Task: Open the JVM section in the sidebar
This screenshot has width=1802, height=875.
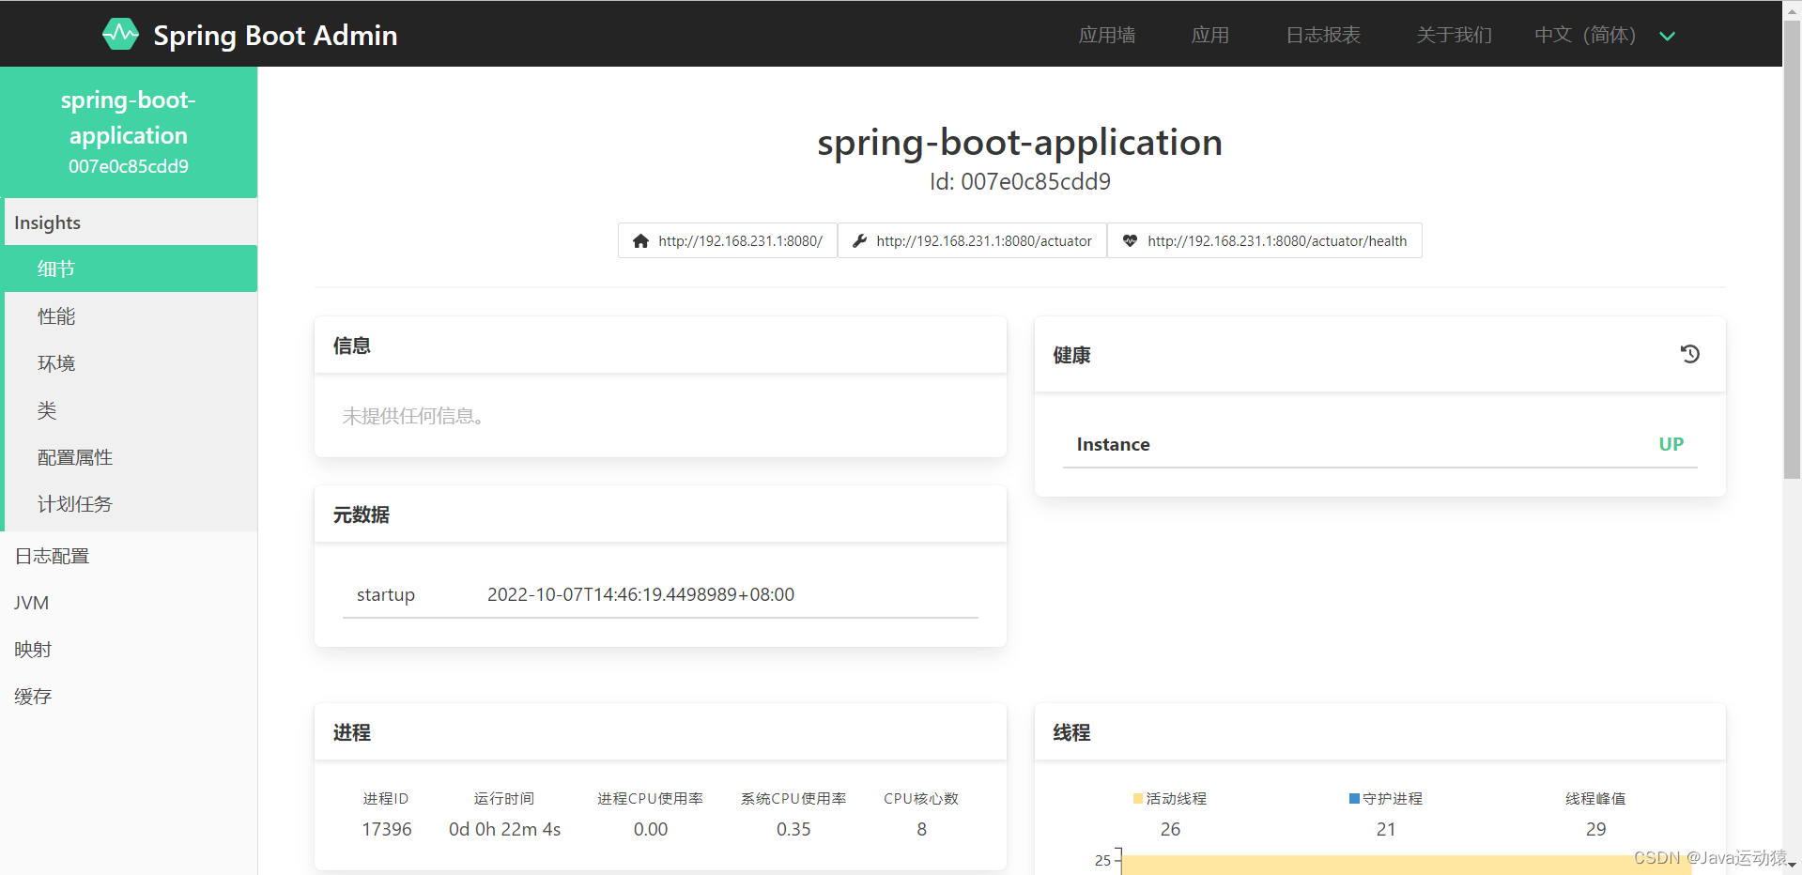Action: pos(31,602)
